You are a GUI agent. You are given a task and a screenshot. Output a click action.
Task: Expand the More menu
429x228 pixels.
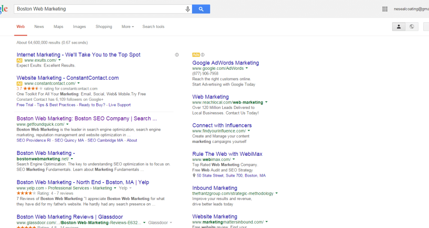click(127, 27)
